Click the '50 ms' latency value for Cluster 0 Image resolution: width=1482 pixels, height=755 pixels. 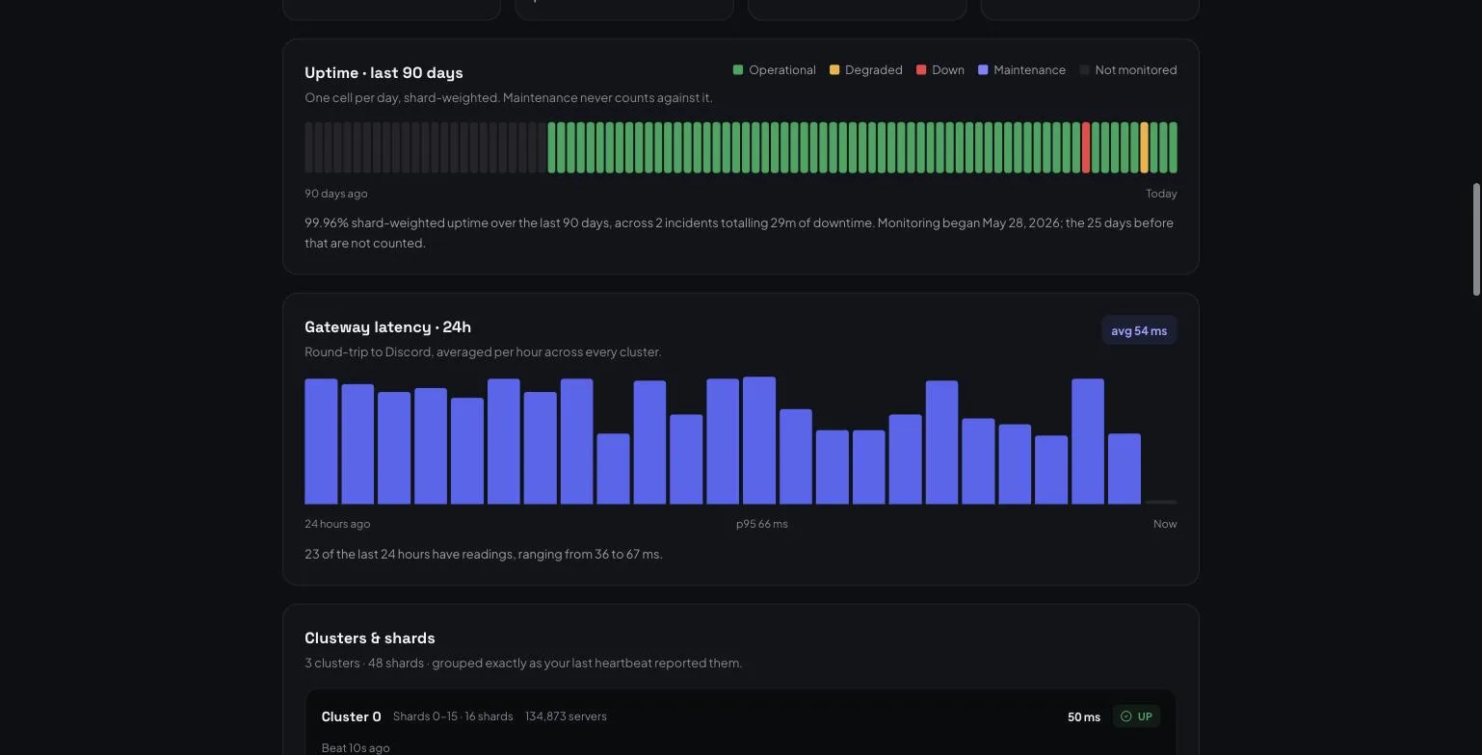(1084, 717)
